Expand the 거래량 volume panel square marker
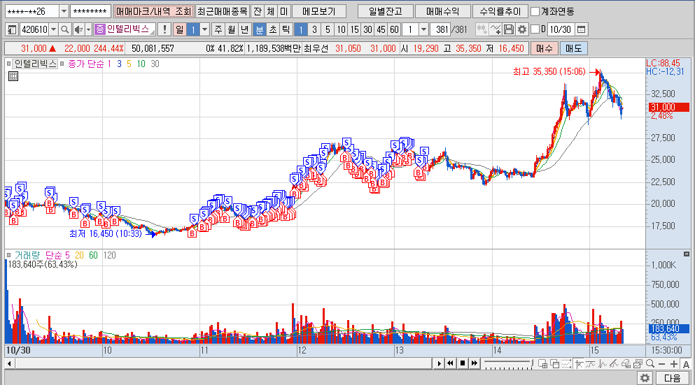The height and width of the screenshot is (385, 695). [8, 255]
